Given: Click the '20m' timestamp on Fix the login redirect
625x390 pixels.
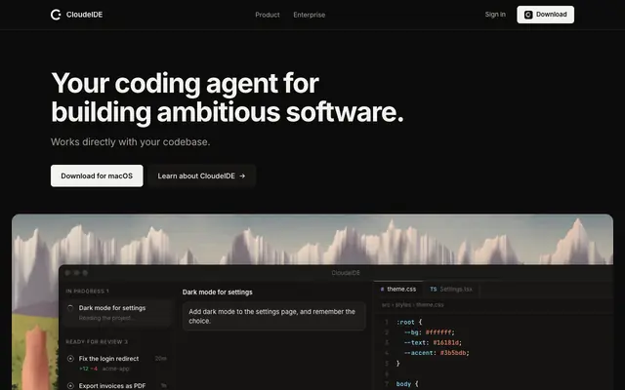Looking at the screenshot, I should point(160,359).
